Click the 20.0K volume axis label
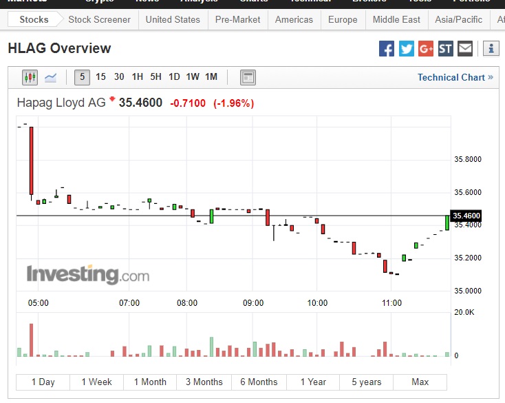 [x=464, y=312]
